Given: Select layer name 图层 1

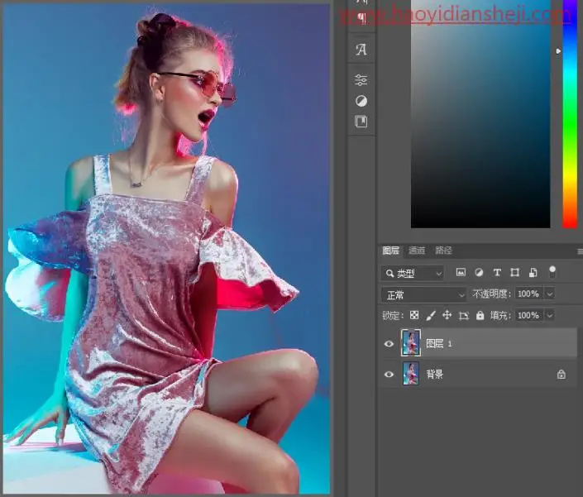Looking at the screenshot, I should [439, 344].
